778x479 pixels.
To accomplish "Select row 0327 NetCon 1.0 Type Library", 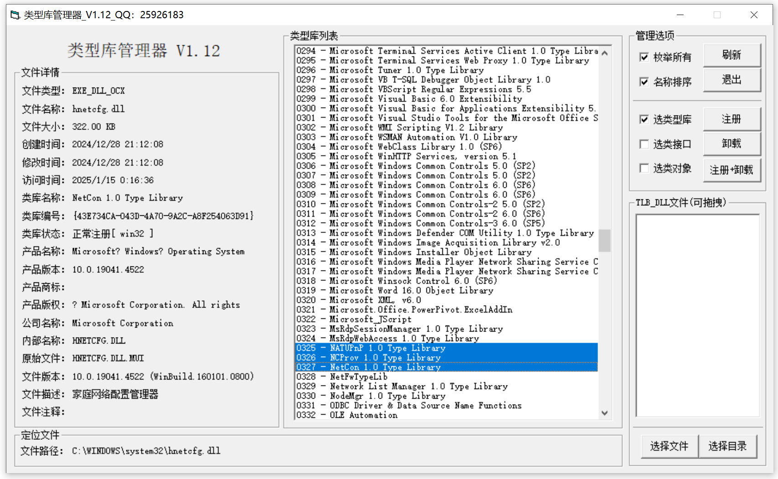I will [446, 367].
